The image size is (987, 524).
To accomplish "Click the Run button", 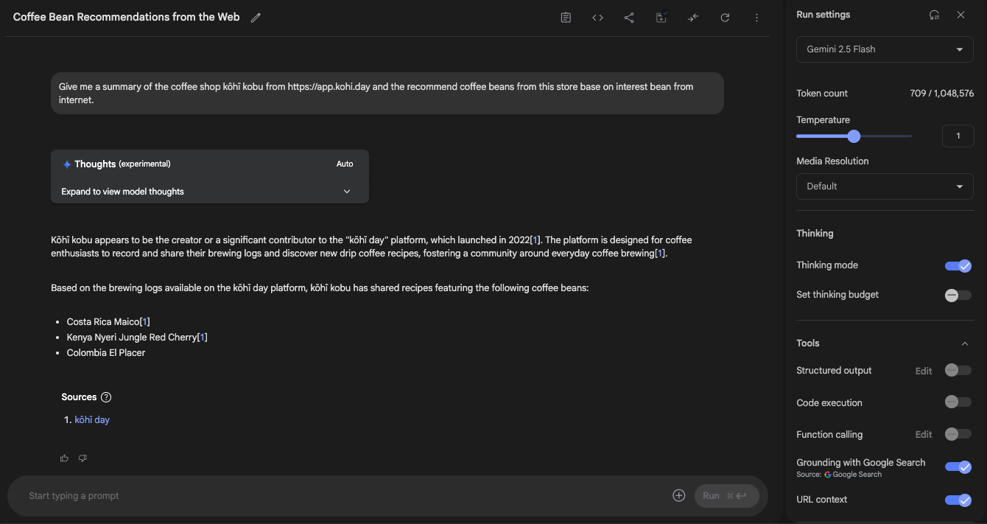I will click(726, 496).
